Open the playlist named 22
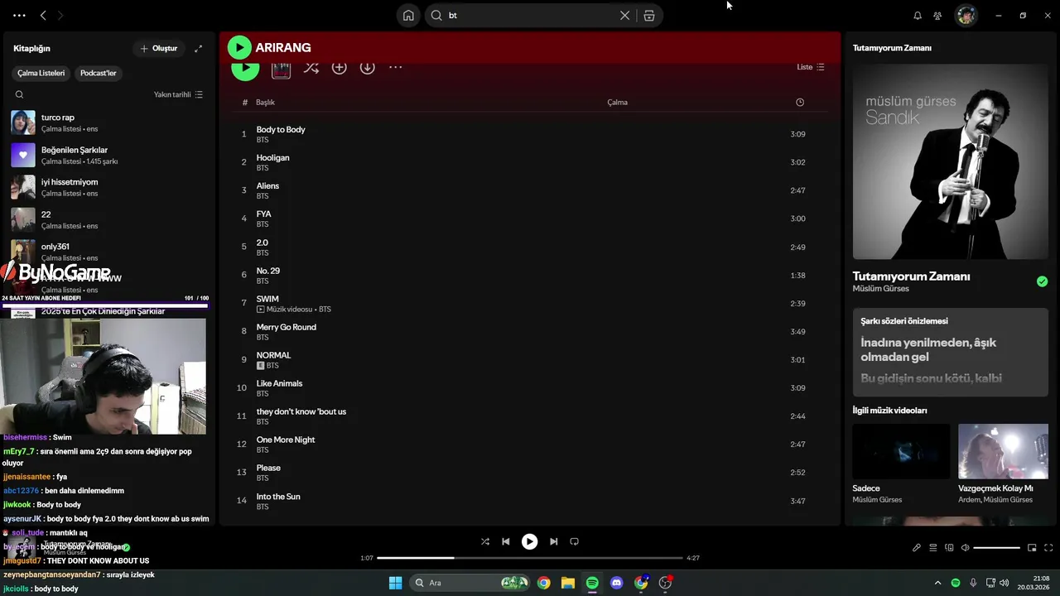The image size is (1060, 596). click(108, 219)
